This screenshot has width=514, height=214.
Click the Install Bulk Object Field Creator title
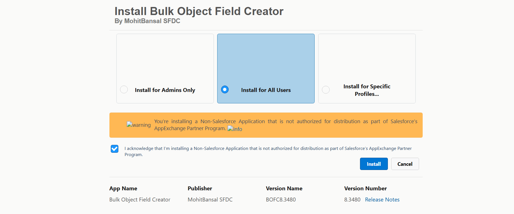[199, 11]
